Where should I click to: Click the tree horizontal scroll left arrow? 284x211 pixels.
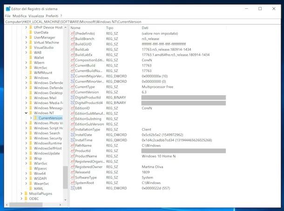(x=7, y=204)
